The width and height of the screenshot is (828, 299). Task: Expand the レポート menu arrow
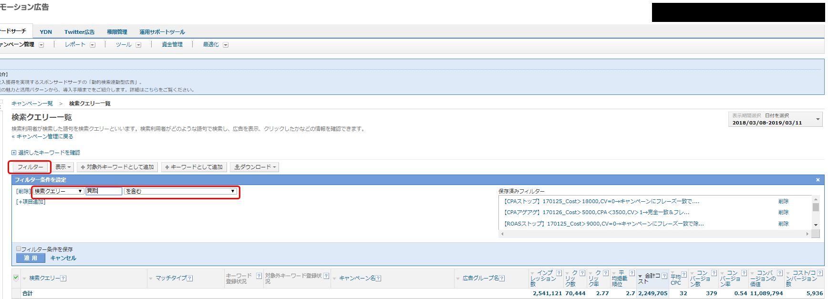point(93,45)
